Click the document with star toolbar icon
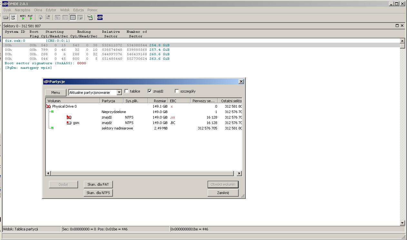 [48, 17]
